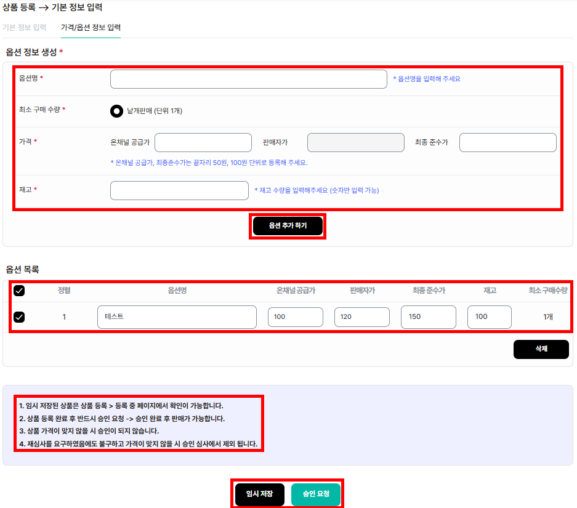Viewport: 577px width, 508px height.
Task: Click notice line 1 about 임시 저장된 상품
Action: click(121, 406)
